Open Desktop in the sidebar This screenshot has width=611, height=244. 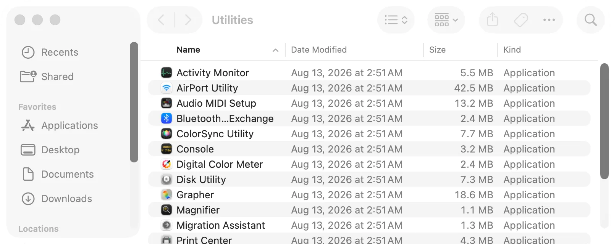click(x=60, y=150)
